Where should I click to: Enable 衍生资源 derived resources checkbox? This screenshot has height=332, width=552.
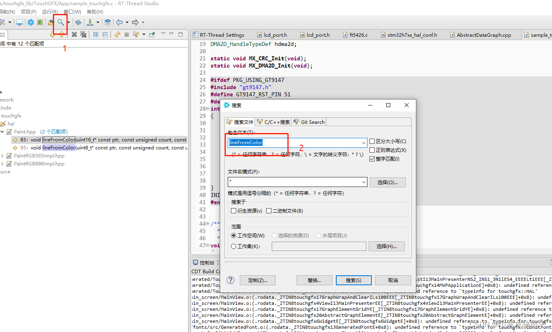[234, 211]
